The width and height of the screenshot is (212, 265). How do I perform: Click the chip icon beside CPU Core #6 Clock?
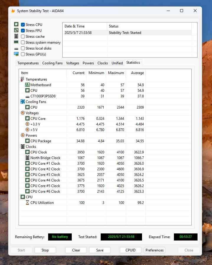coord(27,191)
